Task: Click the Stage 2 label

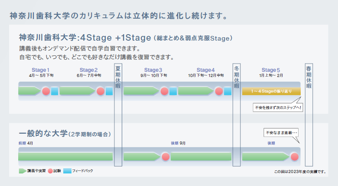Action: 88,70
